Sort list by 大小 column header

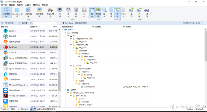point(53,27)
